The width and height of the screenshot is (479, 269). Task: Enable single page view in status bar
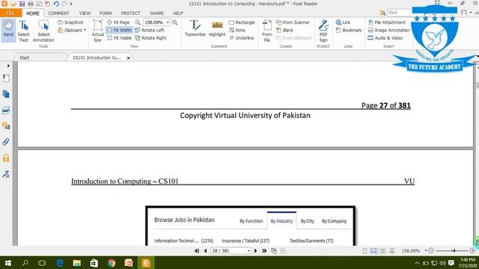pos(364,251)
